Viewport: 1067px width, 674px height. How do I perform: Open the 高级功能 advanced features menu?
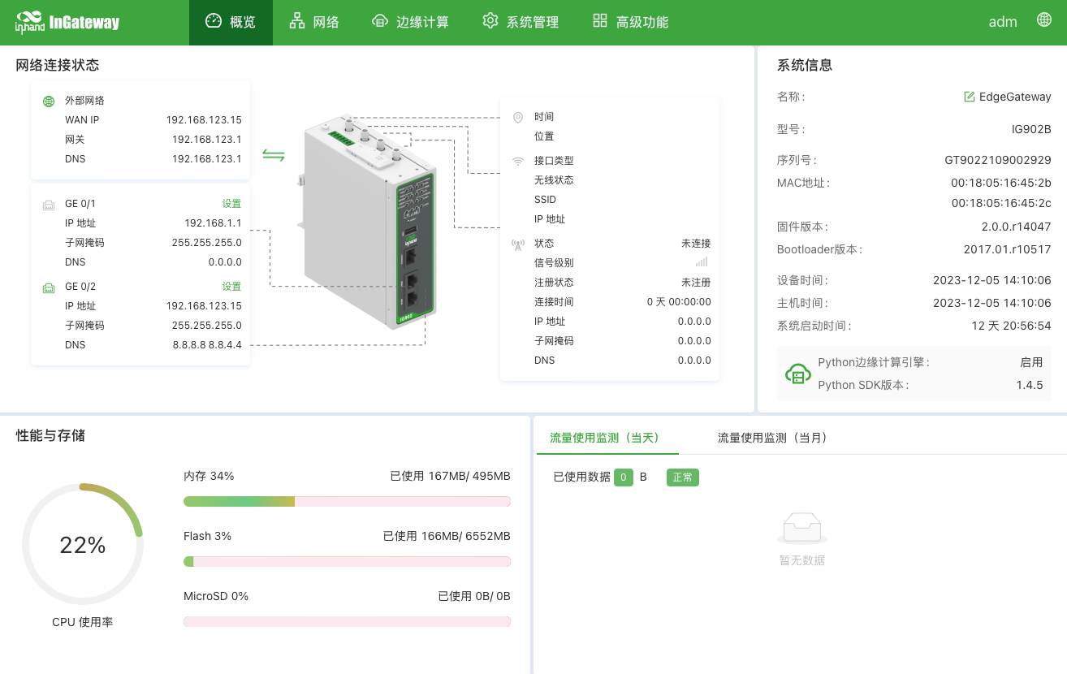[631, 22]
